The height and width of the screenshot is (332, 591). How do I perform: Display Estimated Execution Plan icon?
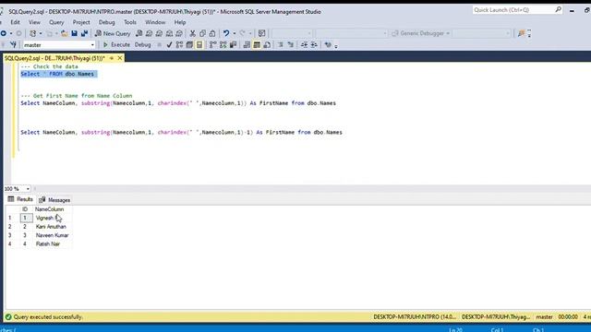pos(179,45)
